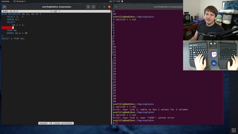Image resolution: width=238 pixels, height=134 pixels.
Task: Click the line SELECT 1, '1'
Action: (x=16, y=17)
